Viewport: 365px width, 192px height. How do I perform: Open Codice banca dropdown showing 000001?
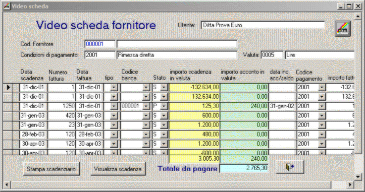146,106
